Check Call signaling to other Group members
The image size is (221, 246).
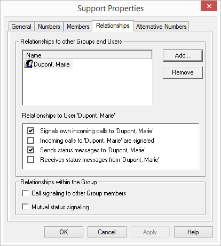click(x=25, y=193)
